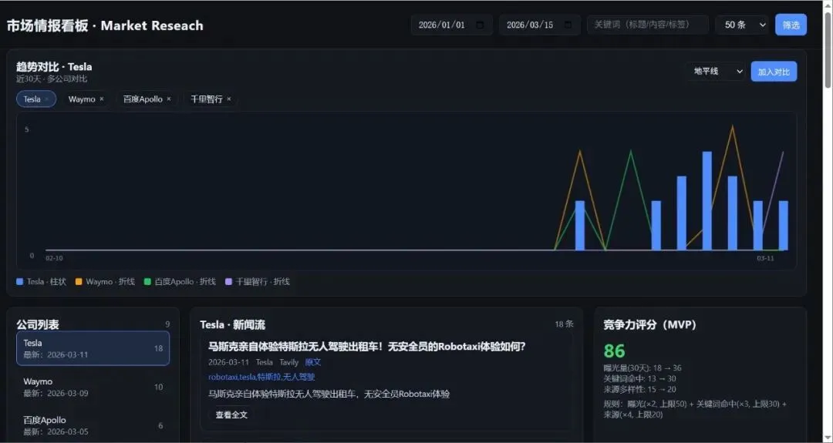The height and width of the screenshot is (443, 833).
Task: Click the 关键词命中: 13 → 30 line
Action: click(639, 379)
